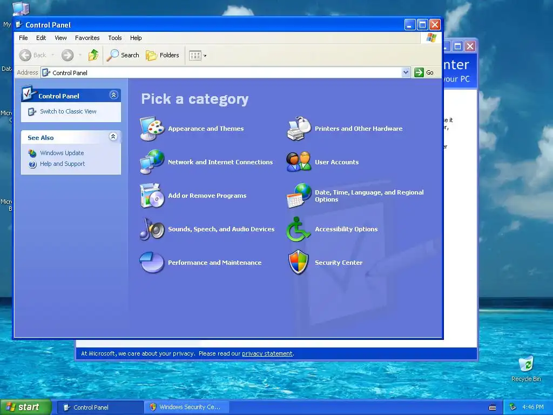553x415 pixels.
Task: Minimize the Control Panel window
Action: pyautogui.click(x=409, y=25)
